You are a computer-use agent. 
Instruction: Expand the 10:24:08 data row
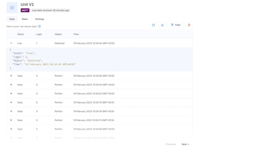click(11, 129)
